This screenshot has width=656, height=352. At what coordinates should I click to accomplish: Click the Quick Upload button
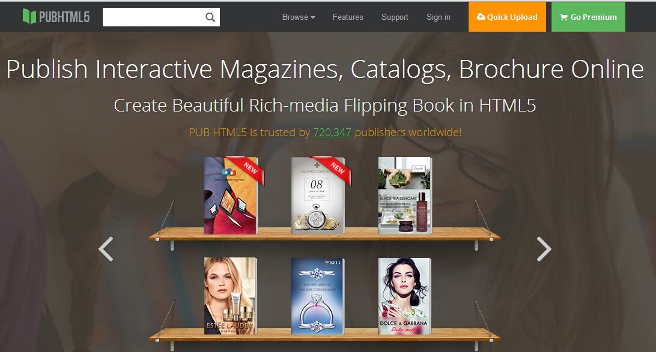[507, 17]
